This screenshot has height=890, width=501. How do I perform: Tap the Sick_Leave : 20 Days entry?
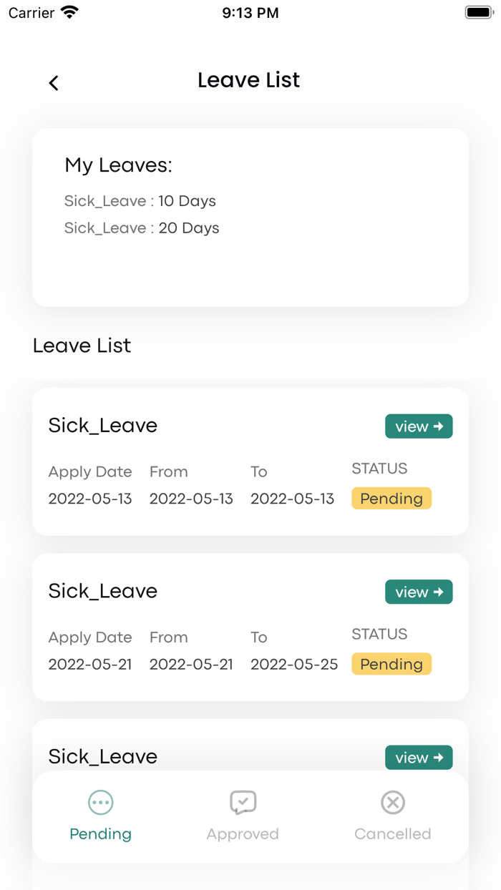pyautogui.click(x=142, y=228)
